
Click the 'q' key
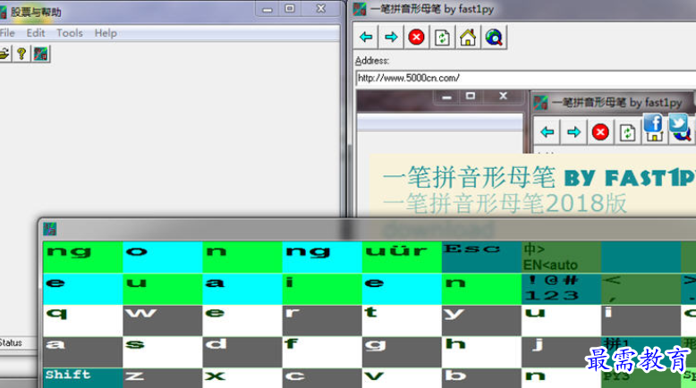click(82, 320)
